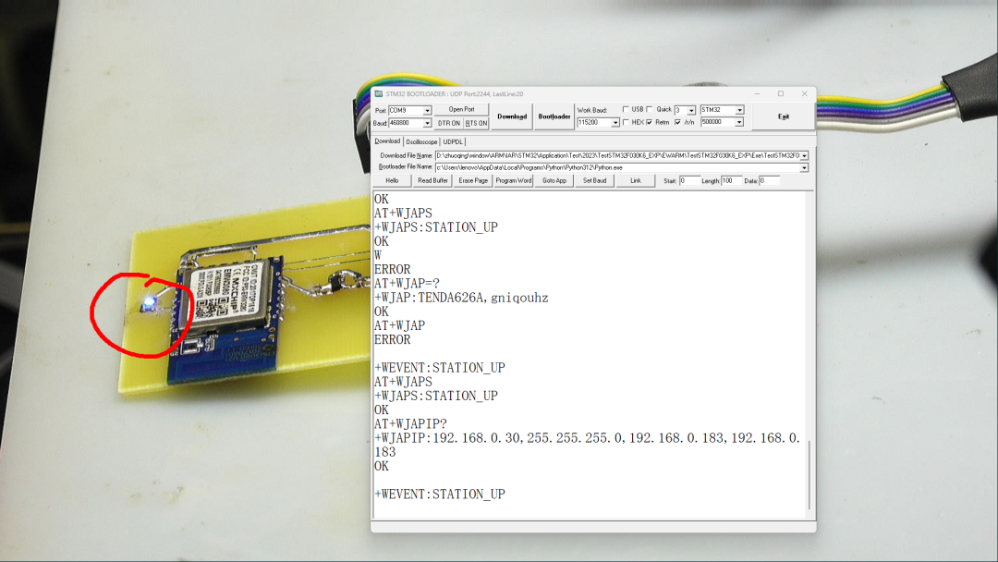The image size is (998, 562).
Task: Maximize the STM32 Bootloader window
Action: pyautogui.click(x=780, y=93)
